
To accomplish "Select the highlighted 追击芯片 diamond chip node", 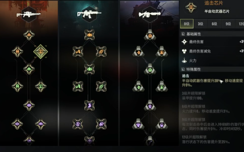I will [x=40, y=52].
